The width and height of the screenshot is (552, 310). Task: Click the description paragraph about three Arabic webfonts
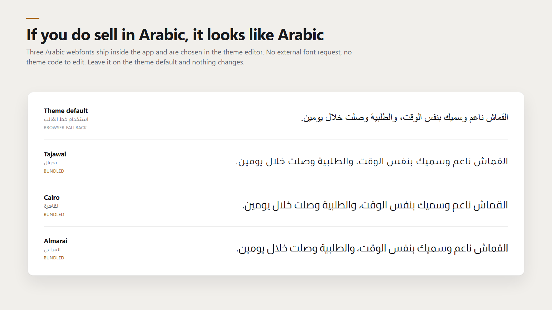coord(189,57)
